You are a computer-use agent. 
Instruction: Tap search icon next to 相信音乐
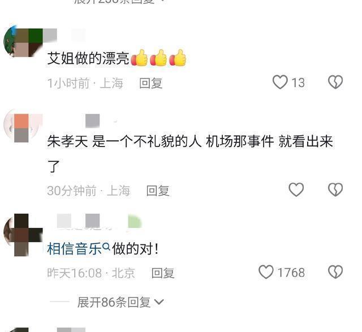(x=106, y=247)
